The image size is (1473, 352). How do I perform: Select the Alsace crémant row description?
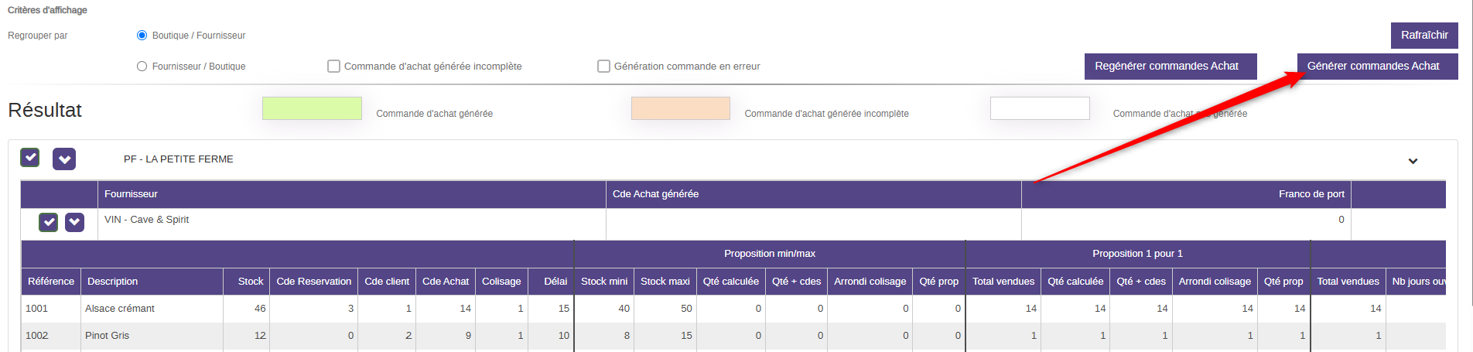pos(120,309)
